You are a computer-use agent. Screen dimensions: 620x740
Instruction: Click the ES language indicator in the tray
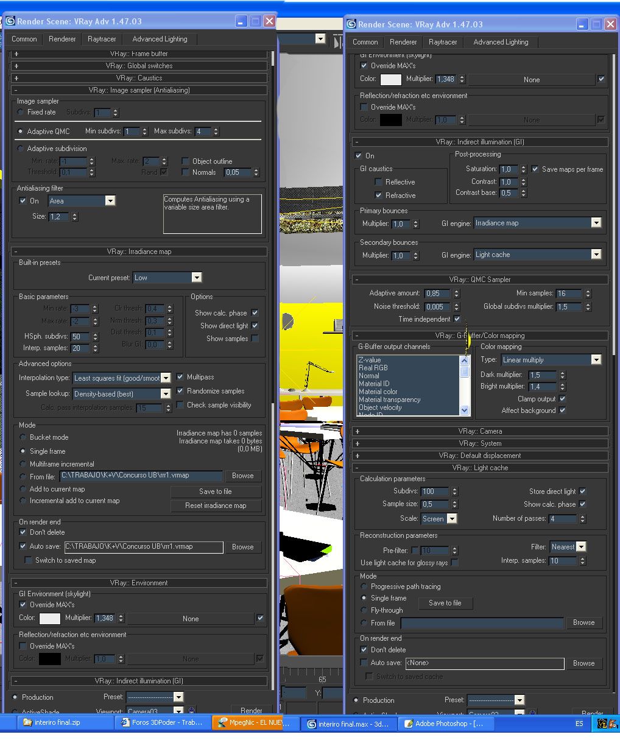click(579, 724)
